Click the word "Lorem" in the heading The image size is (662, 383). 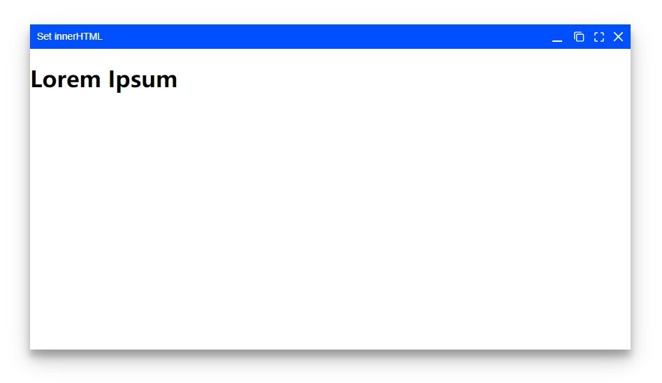(x=66, y=80)
